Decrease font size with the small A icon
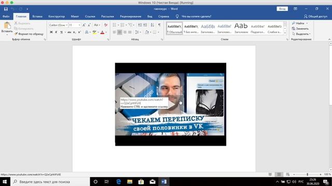Image resolution: width=332 pixels, height=186 pixels. (x=89, y=25)
